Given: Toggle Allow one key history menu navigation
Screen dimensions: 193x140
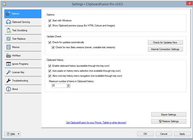Looking at the screenshot, I should pos(50,76).
